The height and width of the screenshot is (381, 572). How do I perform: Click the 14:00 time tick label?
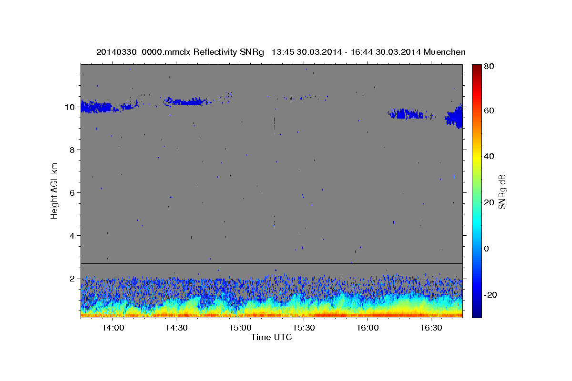113,328
